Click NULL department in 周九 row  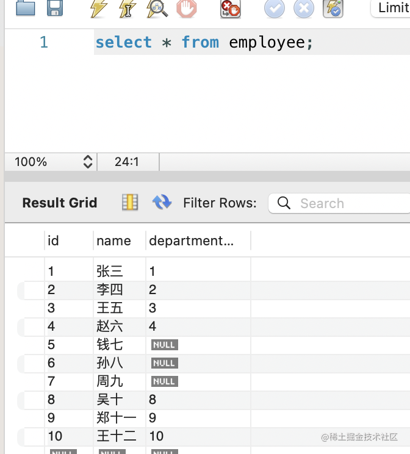click(165, 381)
